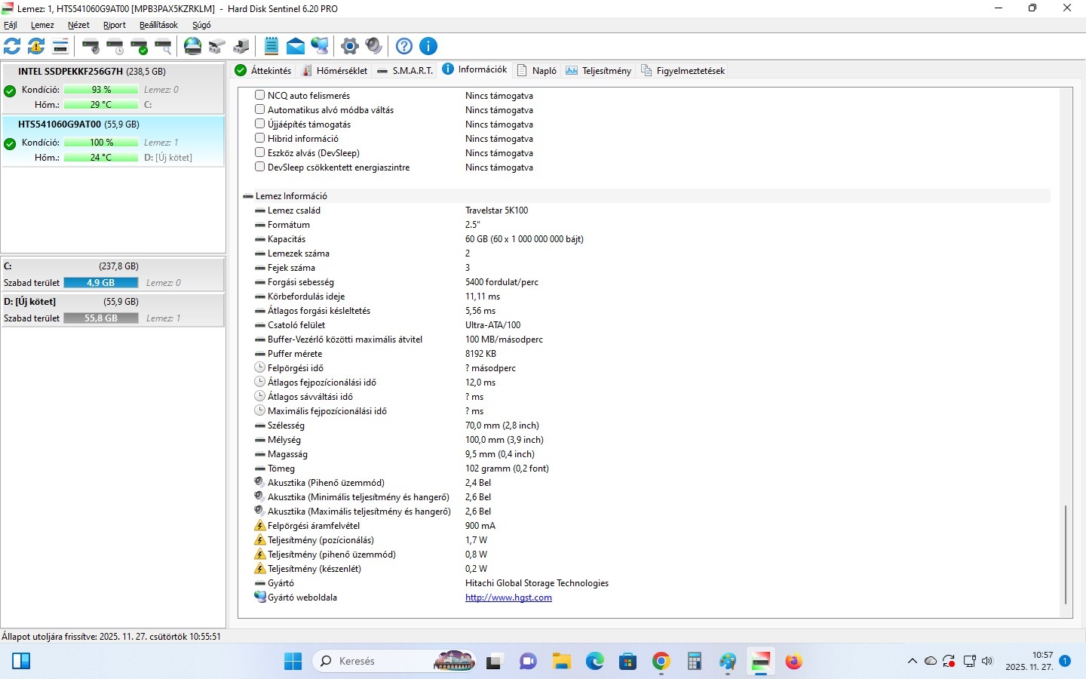This screenshot has width=1086, height=679.
Task: Open the notepad report icon
Action: click(x=271, y=46)
